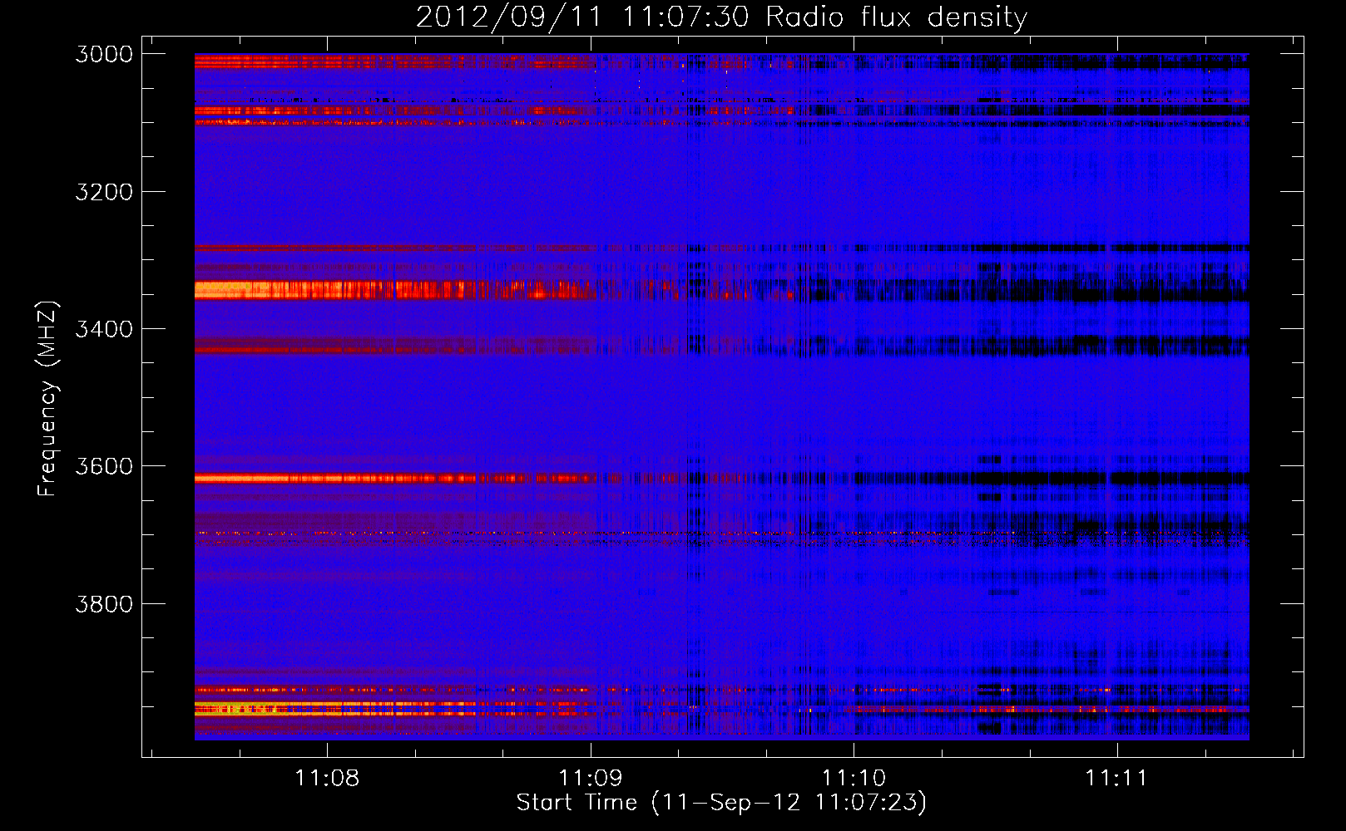Click the 11:09 time tick label

coord(590,778)
